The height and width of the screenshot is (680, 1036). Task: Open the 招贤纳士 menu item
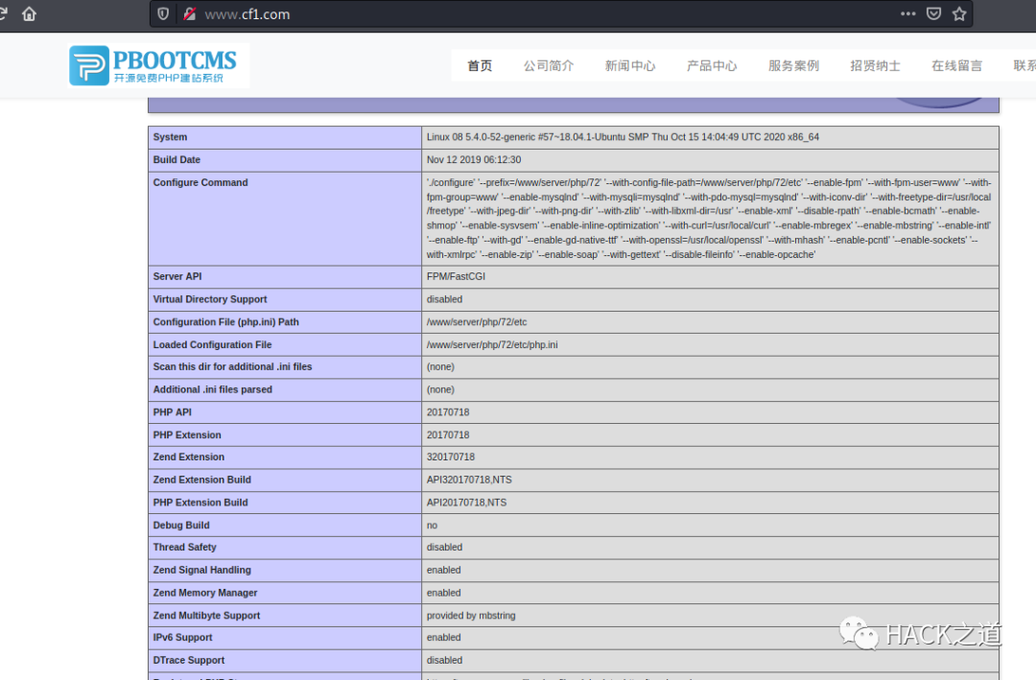(875, 65)
